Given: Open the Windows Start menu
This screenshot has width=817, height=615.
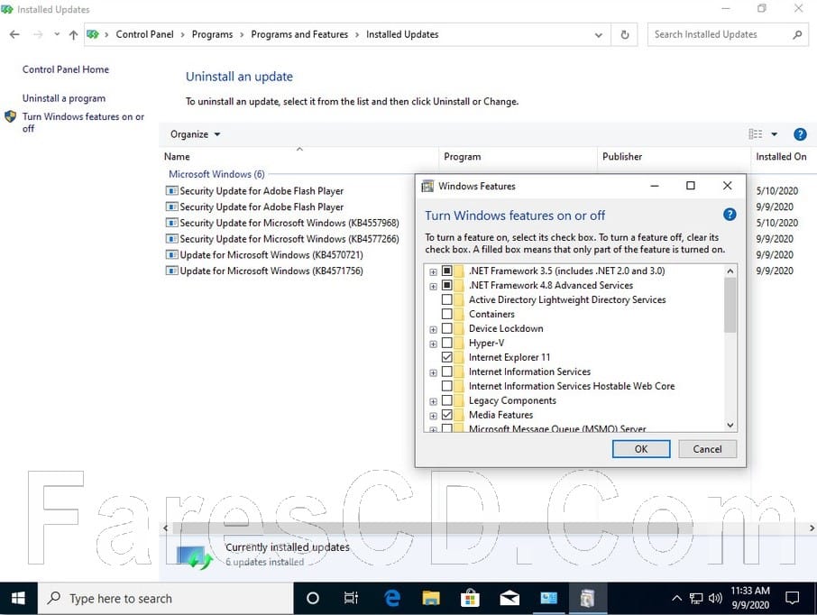Looking at the screenshot, I should (18, 599).
